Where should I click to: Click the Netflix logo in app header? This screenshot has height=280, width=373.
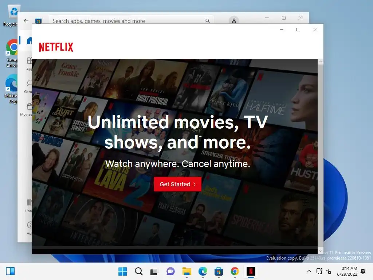[56, 47]
